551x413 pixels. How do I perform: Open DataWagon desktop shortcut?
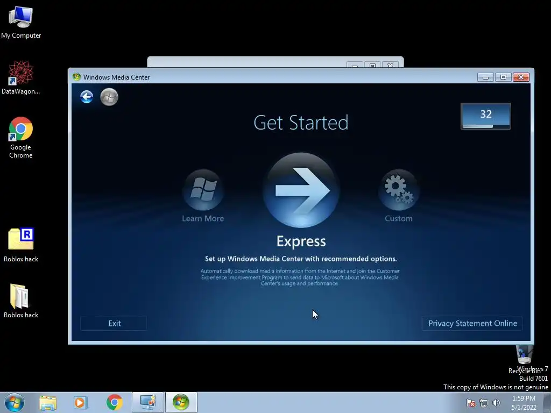click(x=21, y=77)
